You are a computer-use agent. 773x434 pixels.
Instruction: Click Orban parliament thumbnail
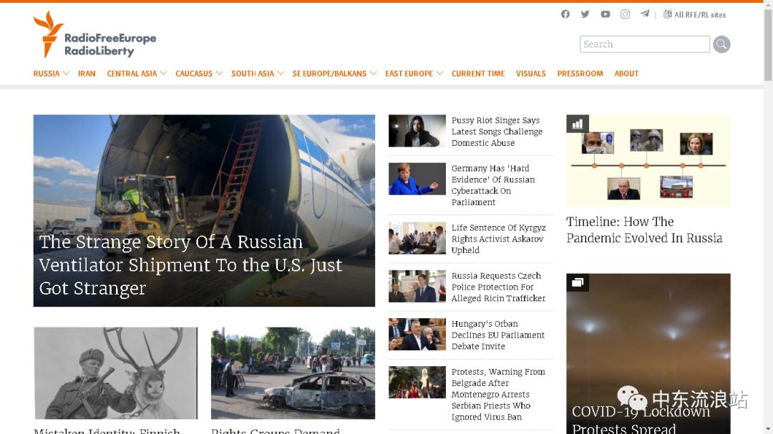(417, 334)
